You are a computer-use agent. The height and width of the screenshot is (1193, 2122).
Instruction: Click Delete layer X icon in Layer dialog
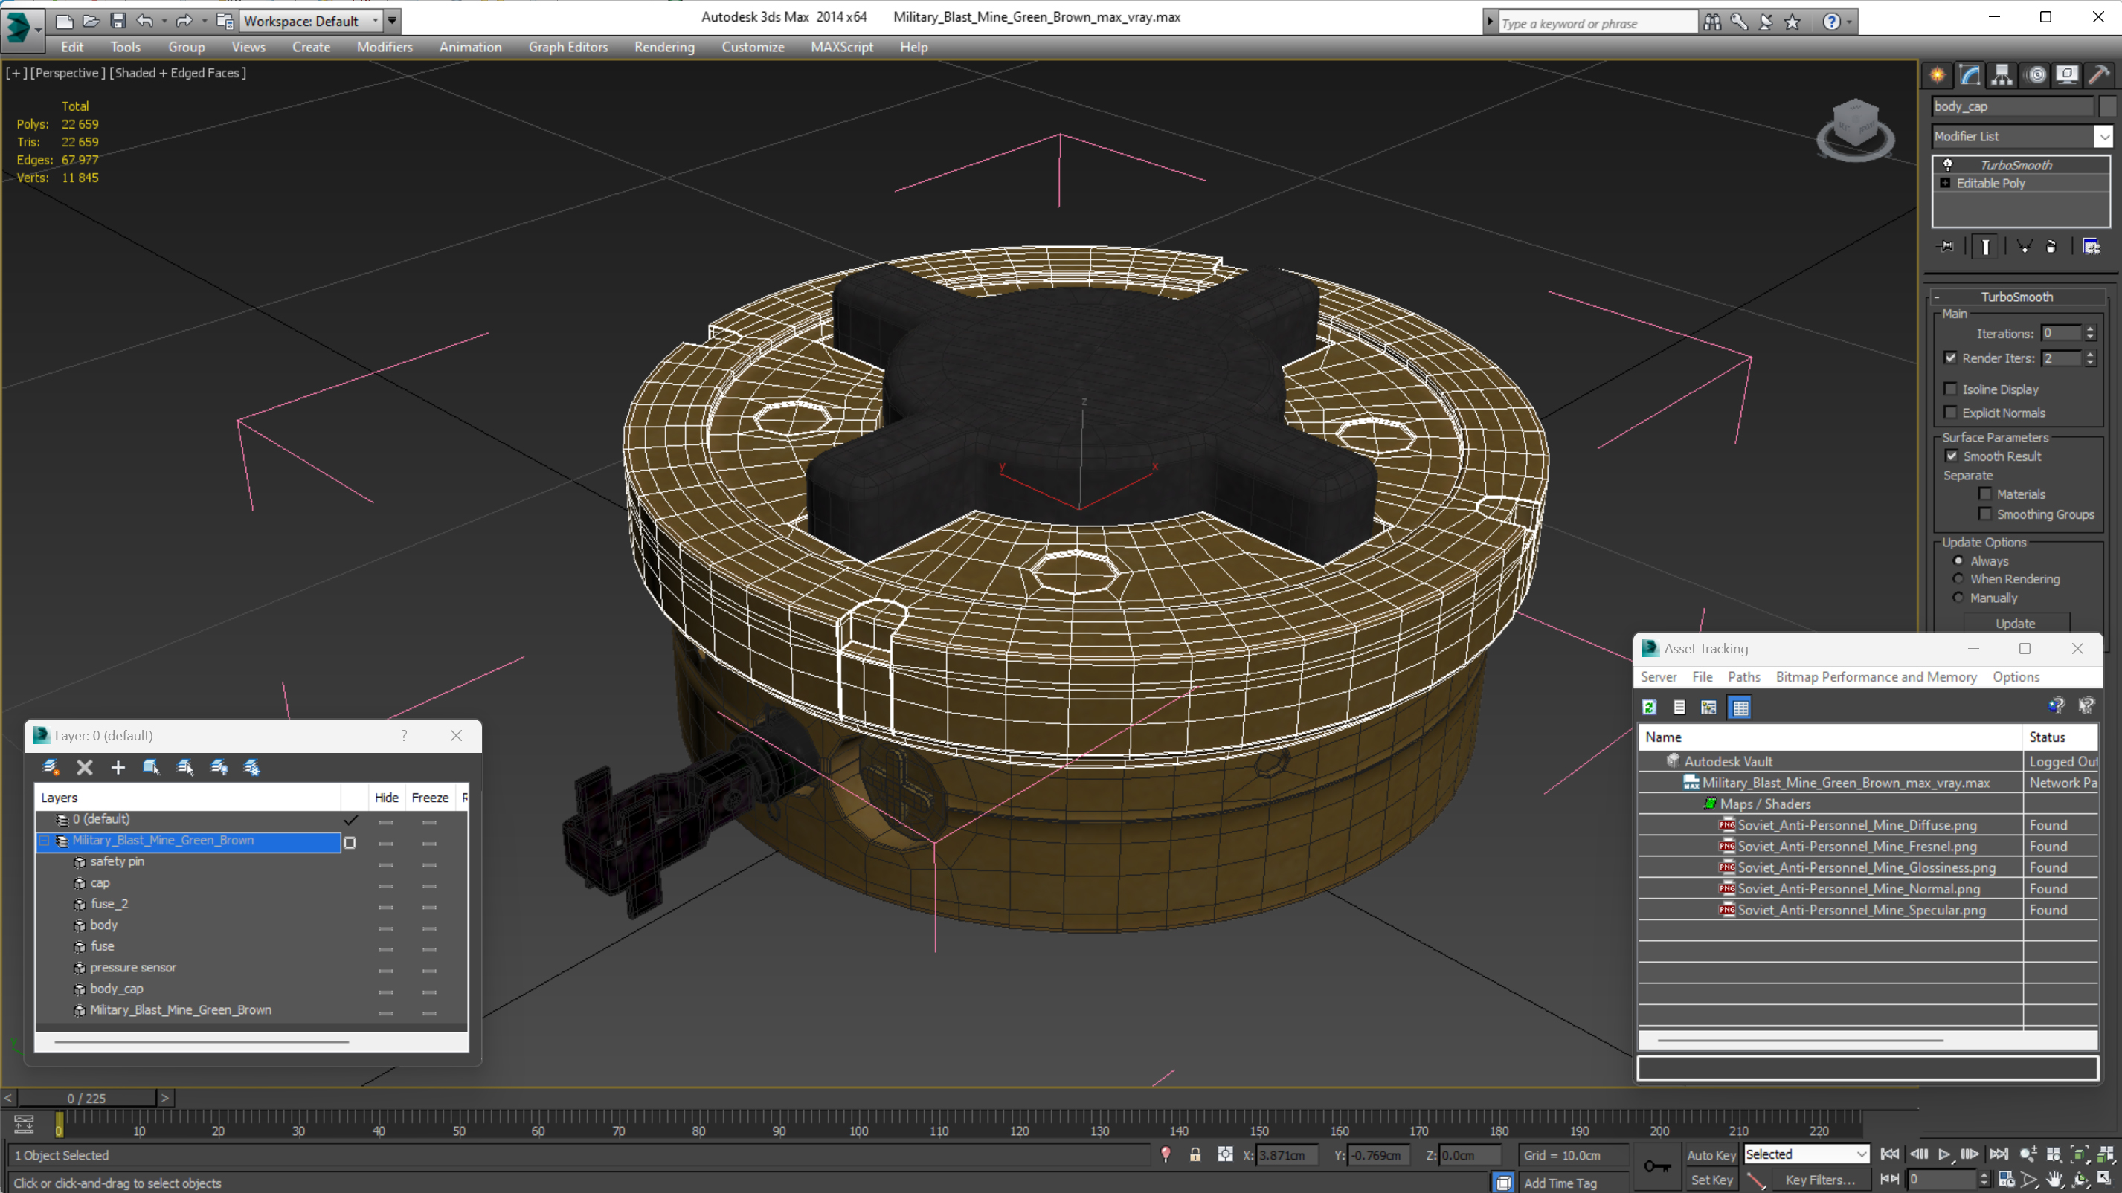coord(85,767)
